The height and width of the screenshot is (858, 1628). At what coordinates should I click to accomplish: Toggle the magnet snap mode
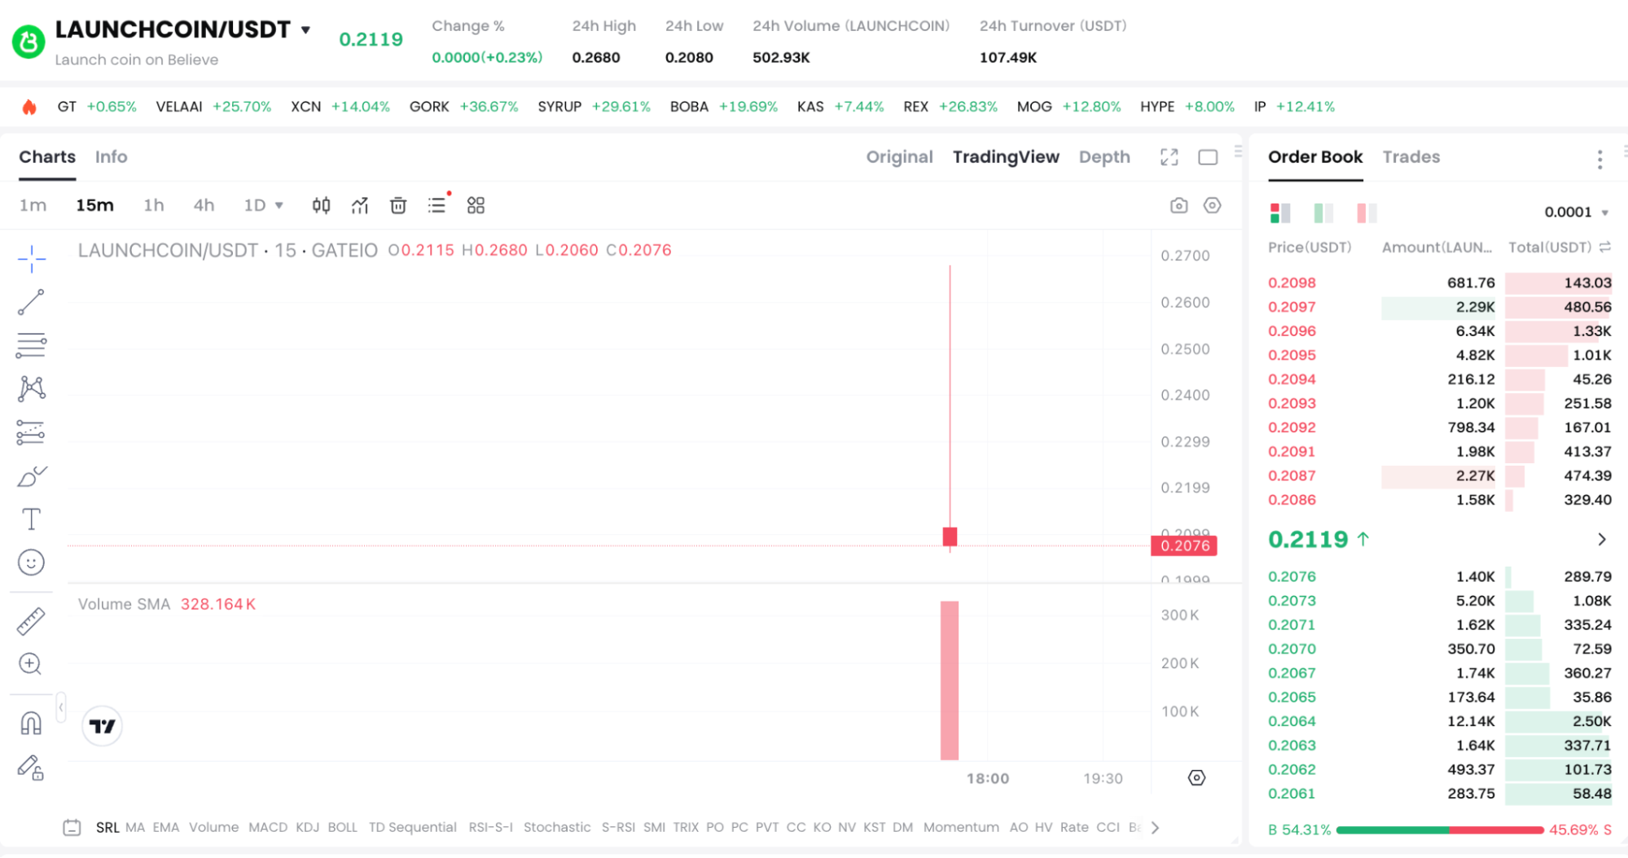click(31, 723)
